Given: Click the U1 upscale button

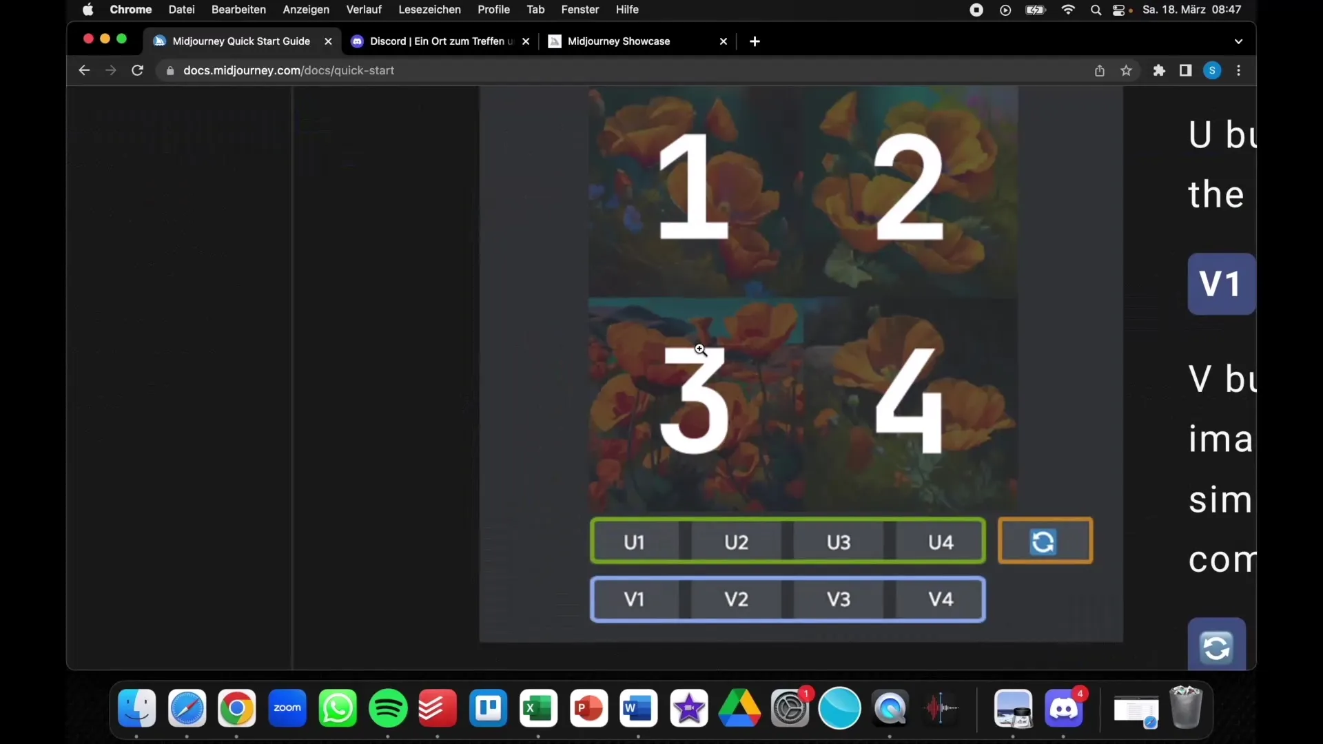Looking at the screenshot, I should (634, 542).
